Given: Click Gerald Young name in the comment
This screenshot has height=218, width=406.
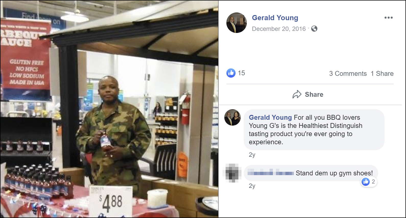Looking at the screenshot, I should point(270,117).
